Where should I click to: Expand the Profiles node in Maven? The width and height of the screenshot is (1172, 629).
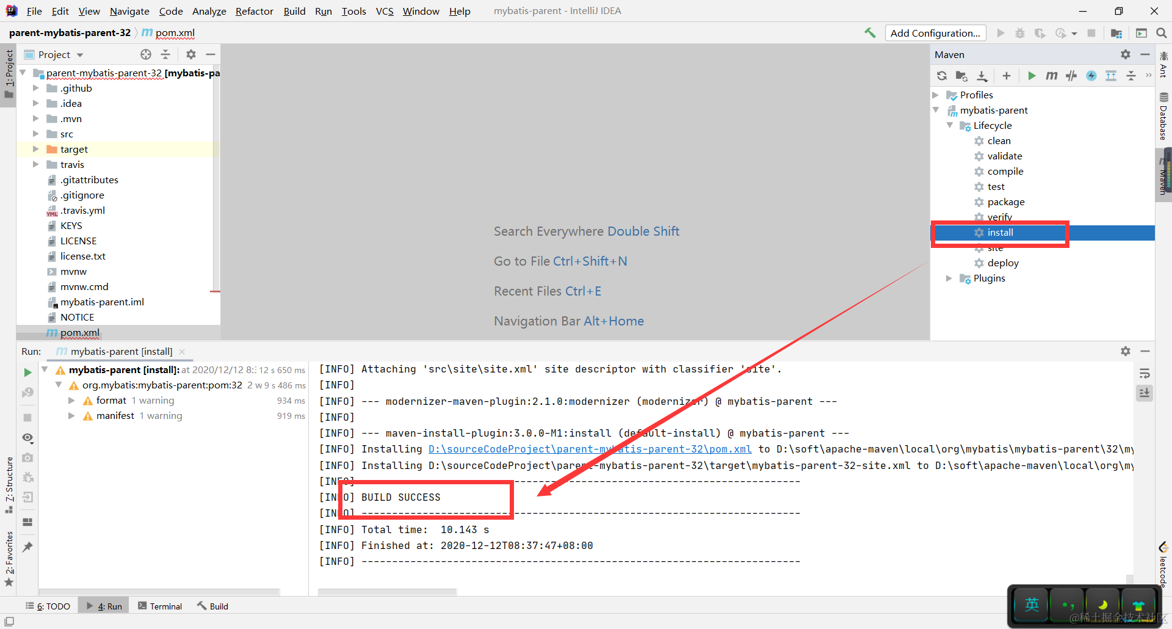click(936, 95)
